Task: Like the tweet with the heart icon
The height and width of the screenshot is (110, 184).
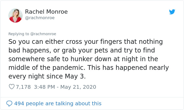Action: point(12,87)
